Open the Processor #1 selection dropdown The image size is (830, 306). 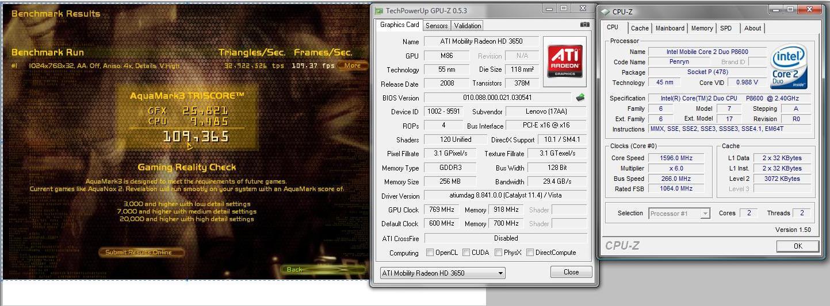point(679,214)
